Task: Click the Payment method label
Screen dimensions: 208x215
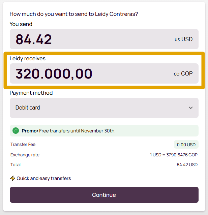Action: click(31, 93)
